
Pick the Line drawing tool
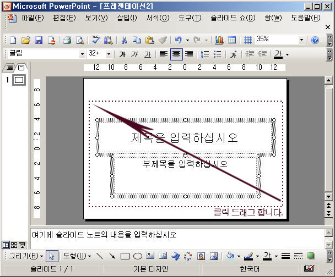point(99,256)
